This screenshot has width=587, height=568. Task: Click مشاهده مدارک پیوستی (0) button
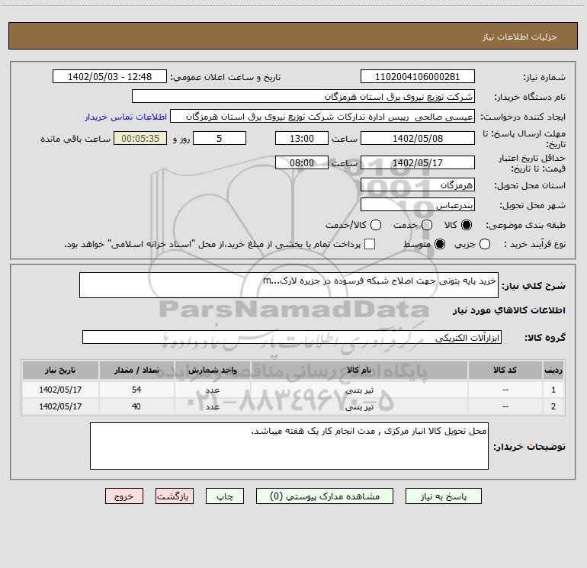tap(325, 496)
